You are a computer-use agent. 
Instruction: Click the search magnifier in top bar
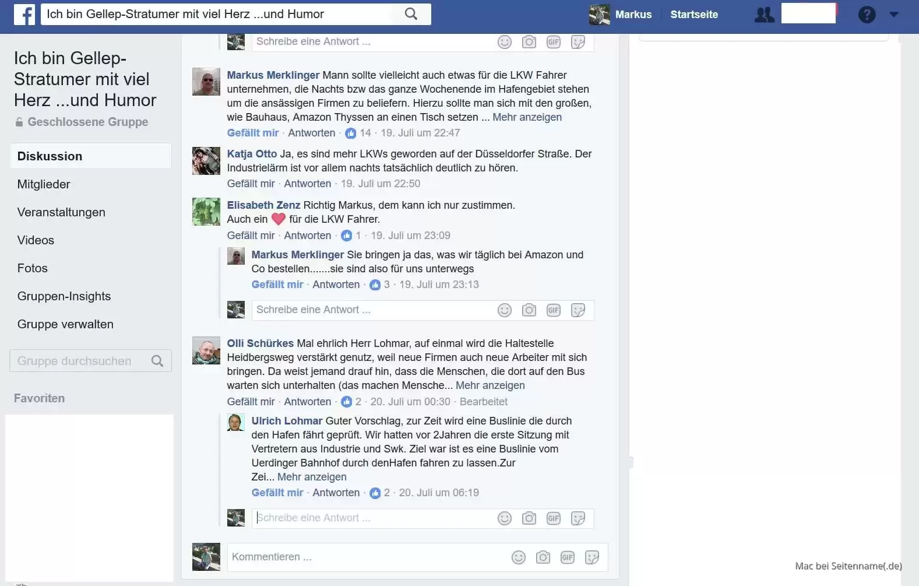[x=411, y=14]
